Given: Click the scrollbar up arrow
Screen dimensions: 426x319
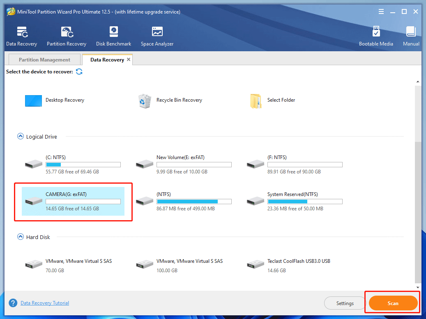Looking at the screenshot, I should pyautogui.click(x=418, y=82).
